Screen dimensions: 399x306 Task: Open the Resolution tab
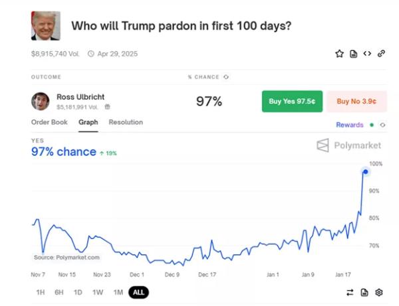point(126,122)
